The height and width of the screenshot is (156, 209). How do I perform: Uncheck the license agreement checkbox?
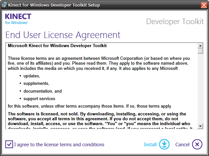click(x=9, y=144)
